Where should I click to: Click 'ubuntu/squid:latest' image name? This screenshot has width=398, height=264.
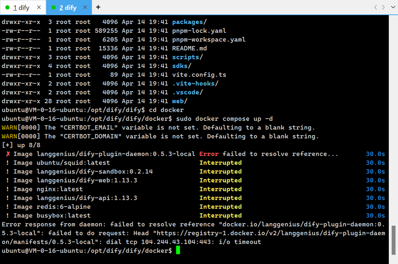pos(73,163)
